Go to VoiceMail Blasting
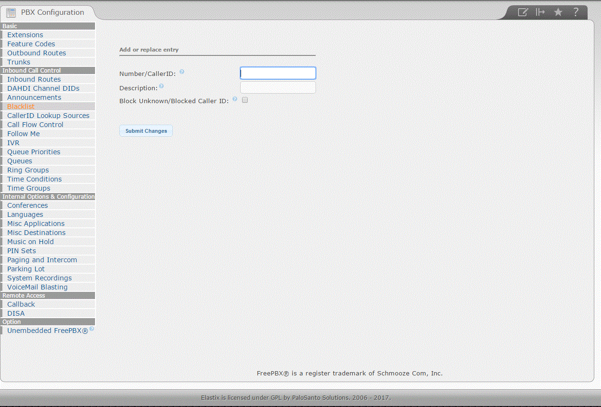This screenshot has height=407, width=601. click(37, 287)
